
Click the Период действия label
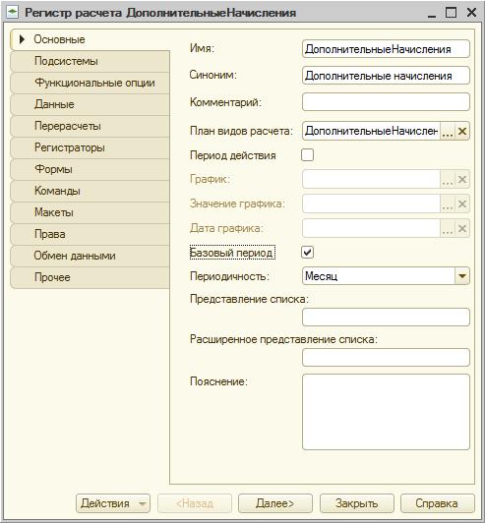[232, 155]
